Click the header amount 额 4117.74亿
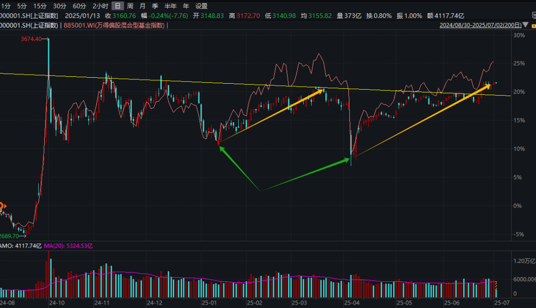The image size is (536, 308). 445,16
